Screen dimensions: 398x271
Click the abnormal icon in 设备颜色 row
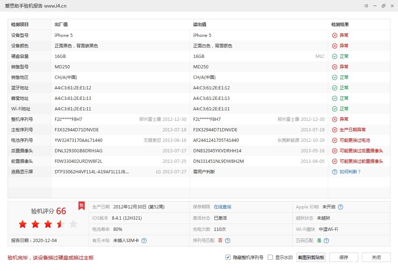pyautogui.click(x=335, y=46)
